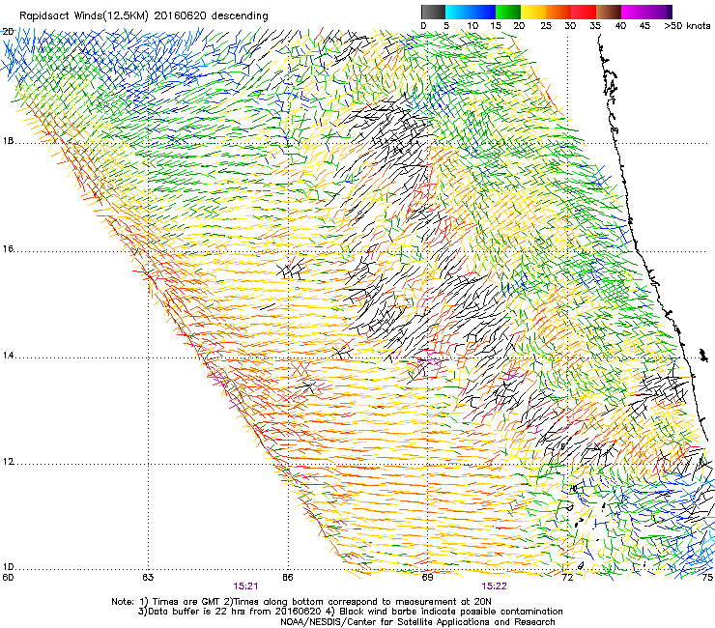The width and height of the screenshot is (715, 628).
Task: Click the green 15-20 knots color band
Action: [x=508, y=12]
